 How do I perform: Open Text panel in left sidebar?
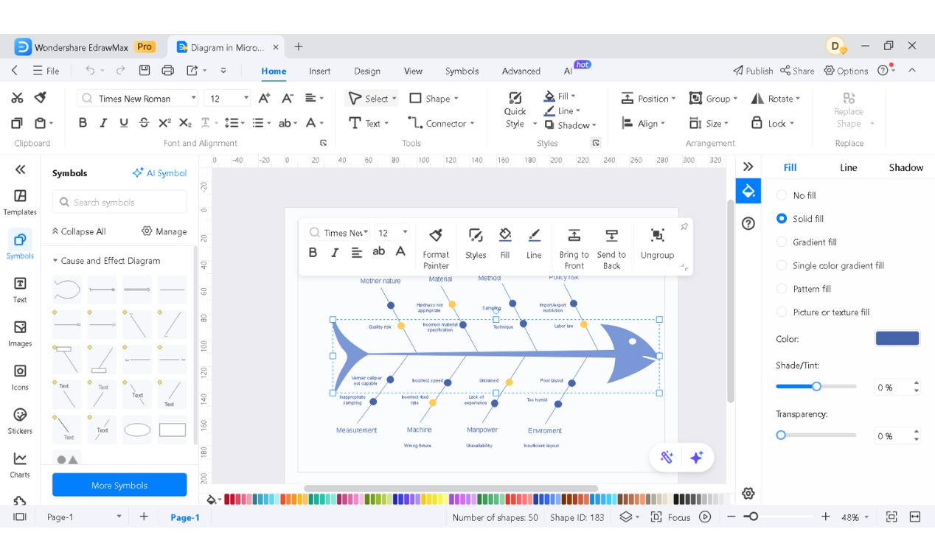pyautogui.click(x=20, y=290)
